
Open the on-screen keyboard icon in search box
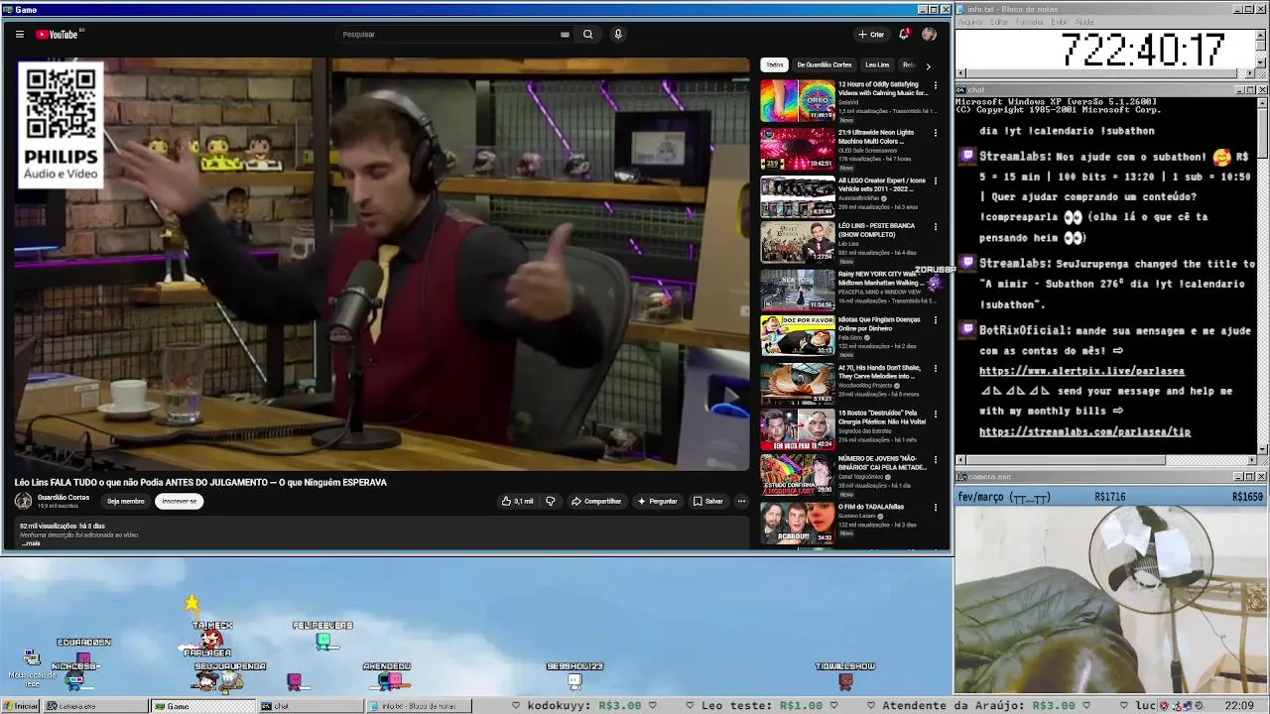[565, 34]
